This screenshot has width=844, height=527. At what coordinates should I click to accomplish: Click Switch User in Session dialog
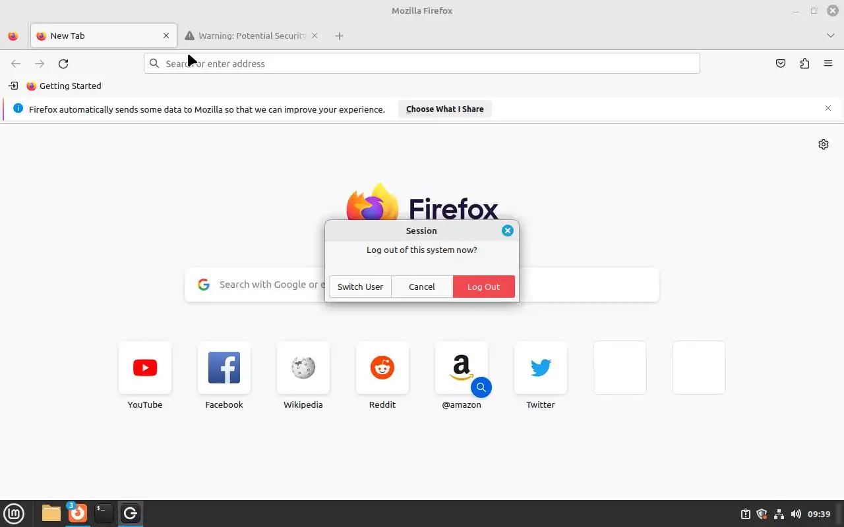360,287
